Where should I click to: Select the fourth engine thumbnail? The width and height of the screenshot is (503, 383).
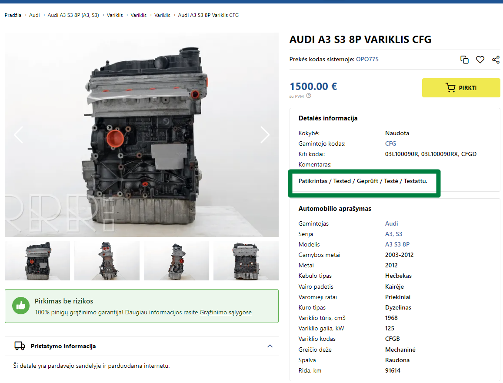coord(246,261)
